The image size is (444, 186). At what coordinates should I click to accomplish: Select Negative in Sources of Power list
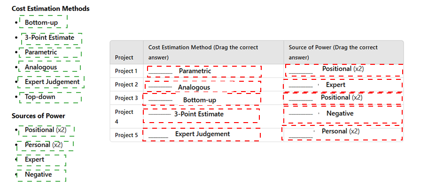[x=41, y=176]
